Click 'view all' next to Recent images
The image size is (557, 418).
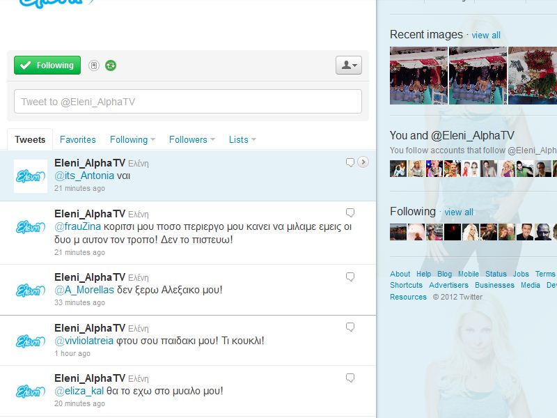coord(486,36)
